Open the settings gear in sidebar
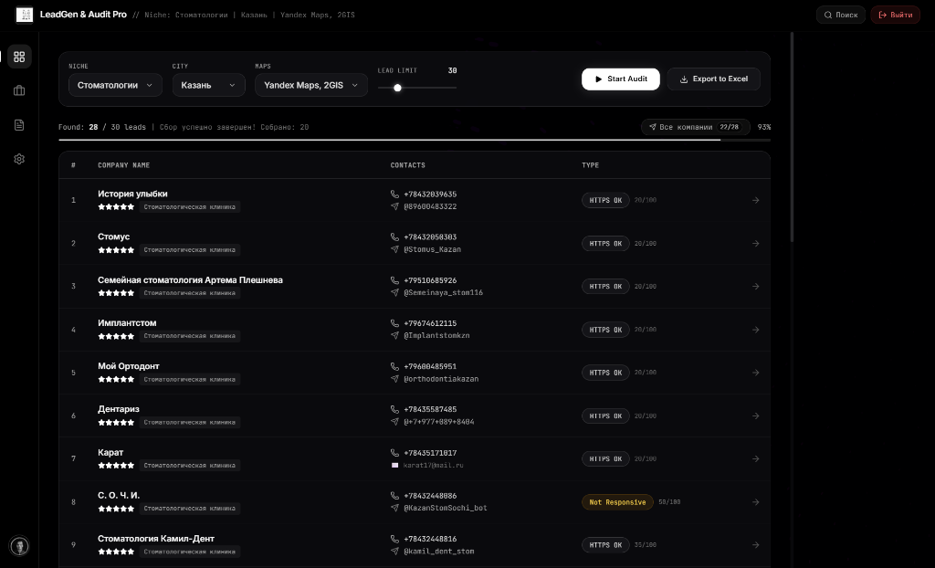This screenshot has width=935, height=568. [x=19, y=159]
